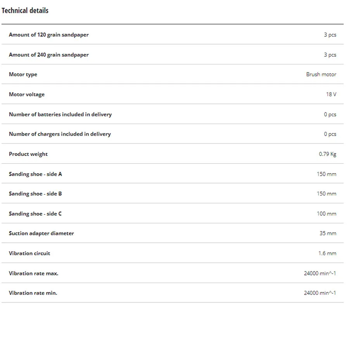349x349 pixels.
Task: Click the 18 V value
Action: (331, 94)
